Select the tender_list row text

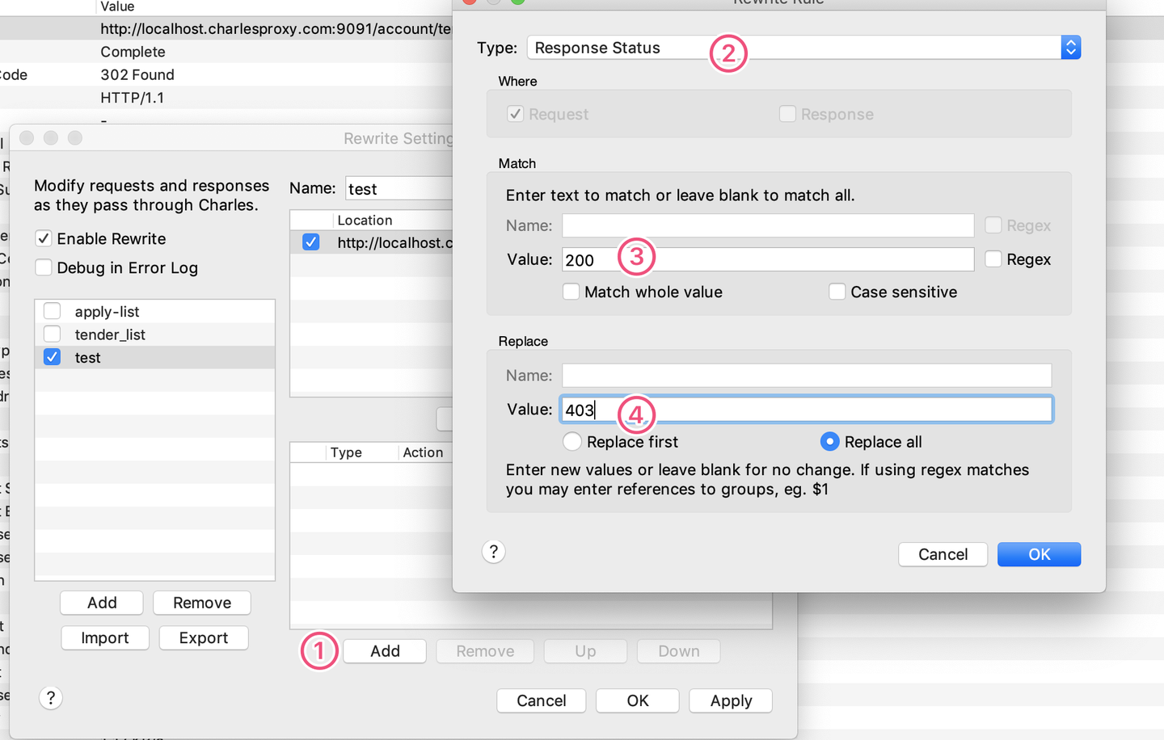pyautogui.click(x=110, y=334)
